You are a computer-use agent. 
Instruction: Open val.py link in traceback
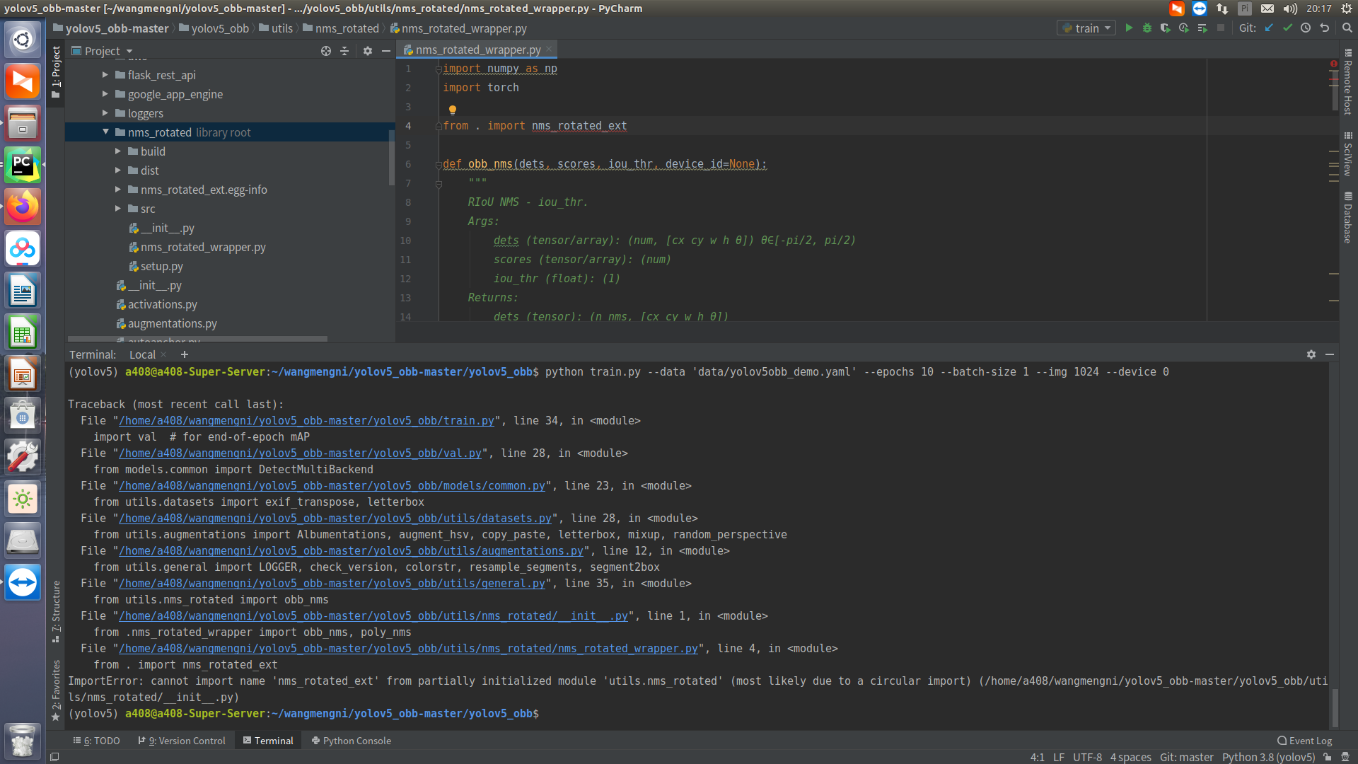click(x=300, y=453)
